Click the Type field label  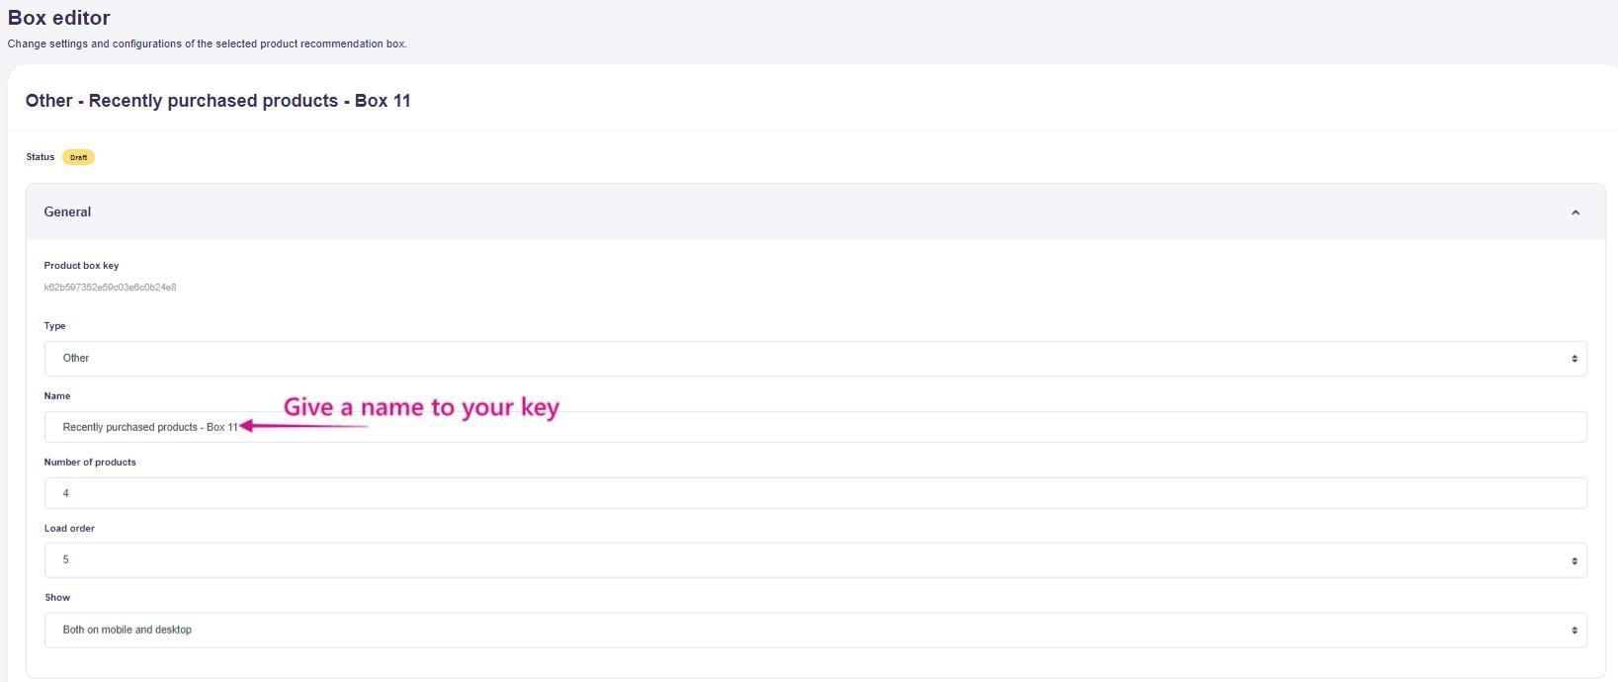click(54, 326)
